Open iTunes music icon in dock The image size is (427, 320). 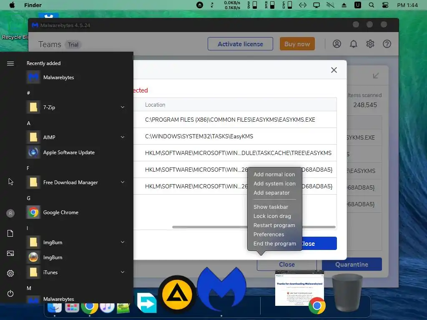pos(107,307)
